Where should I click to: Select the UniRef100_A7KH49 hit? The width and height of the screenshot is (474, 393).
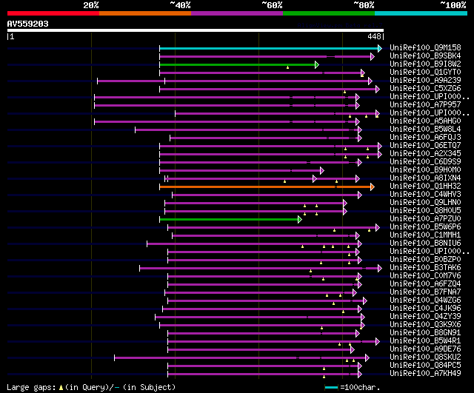click(x=425, y=374)
